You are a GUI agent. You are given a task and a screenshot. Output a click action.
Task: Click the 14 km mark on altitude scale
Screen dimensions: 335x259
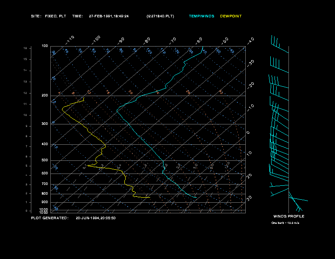(25, 70)
